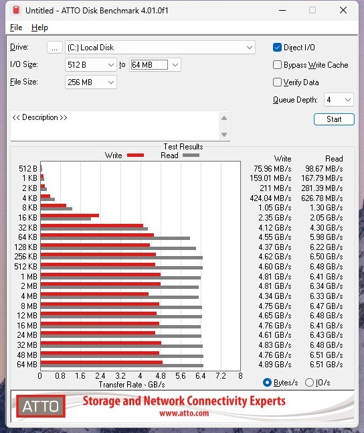Click the 2 KB read value 281.39 MB/s
The width and height of the screenshot is (364, 433).
(322, 188)
